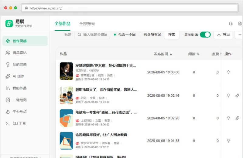The height and width of the screenshot is (158, 243).
Task: Open 我的作品 in sidebar
Action: (25, 88)
